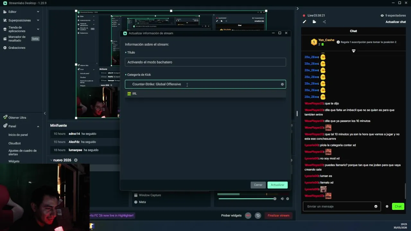This screenshot has height=231, width=411.
Task: Click the Panel section icon
Action: (5, 126)
